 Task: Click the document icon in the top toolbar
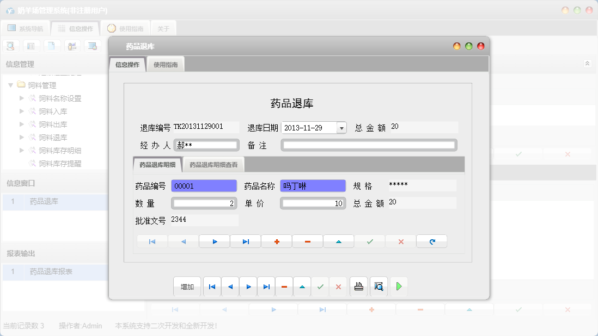(x=52, y=46)
